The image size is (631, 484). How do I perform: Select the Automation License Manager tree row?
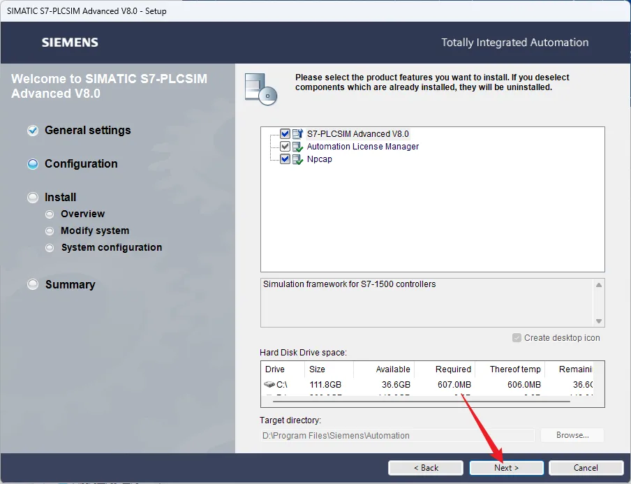pos(362,147)
